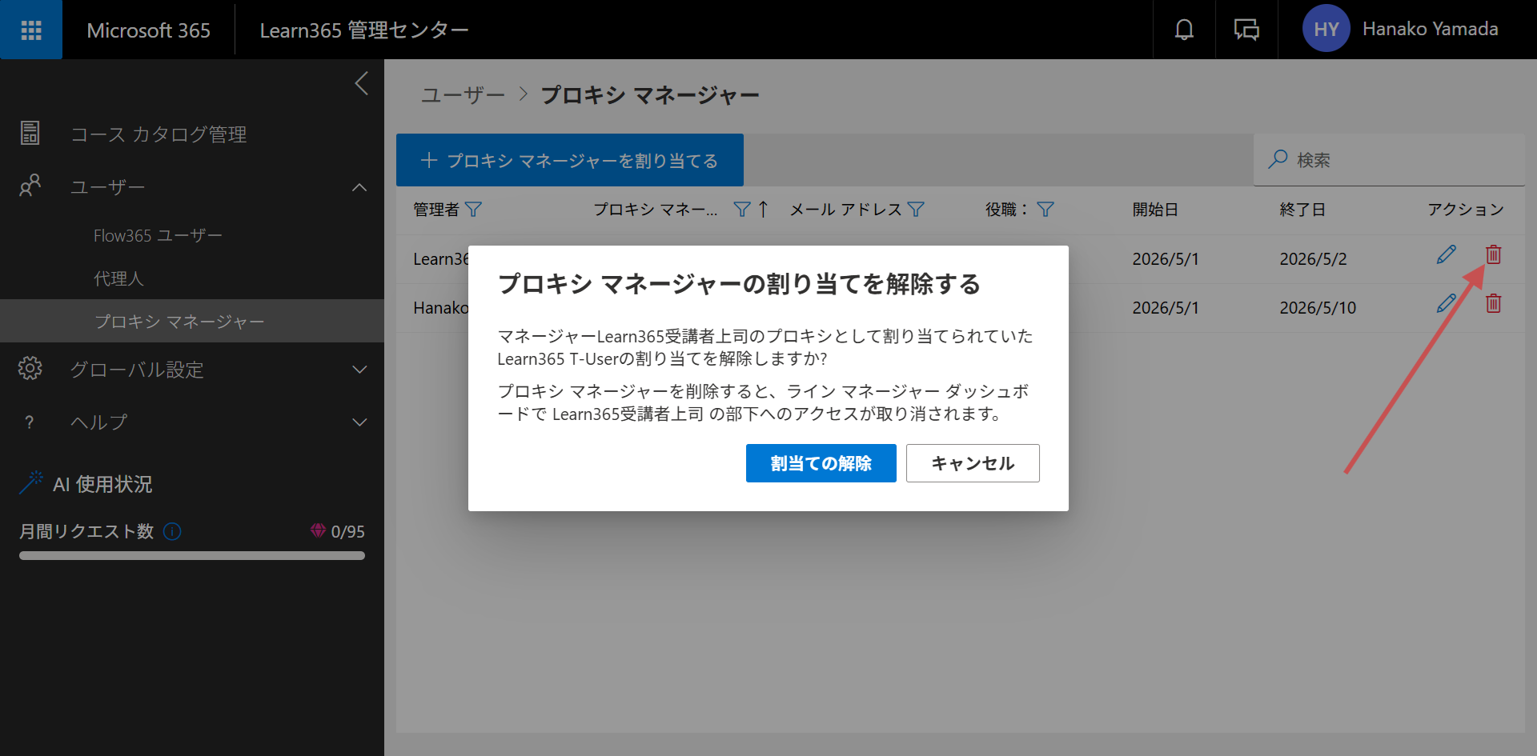Screen dimensions: 1537x756
Task: Confirm with 割当ての解除 button
Action: click(x=821, y=463)
